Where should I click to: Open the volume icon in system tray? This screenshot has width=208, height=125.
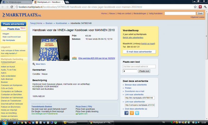point(199,122)
